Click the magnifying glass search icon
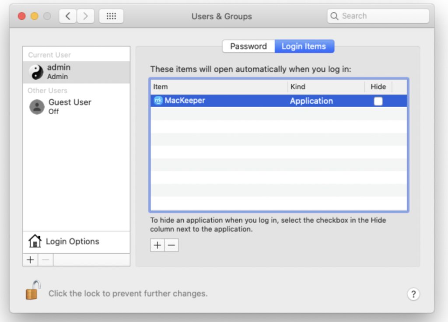Viewport: 448px width, 322px height. pyautogui.click(x=334, y=16)
